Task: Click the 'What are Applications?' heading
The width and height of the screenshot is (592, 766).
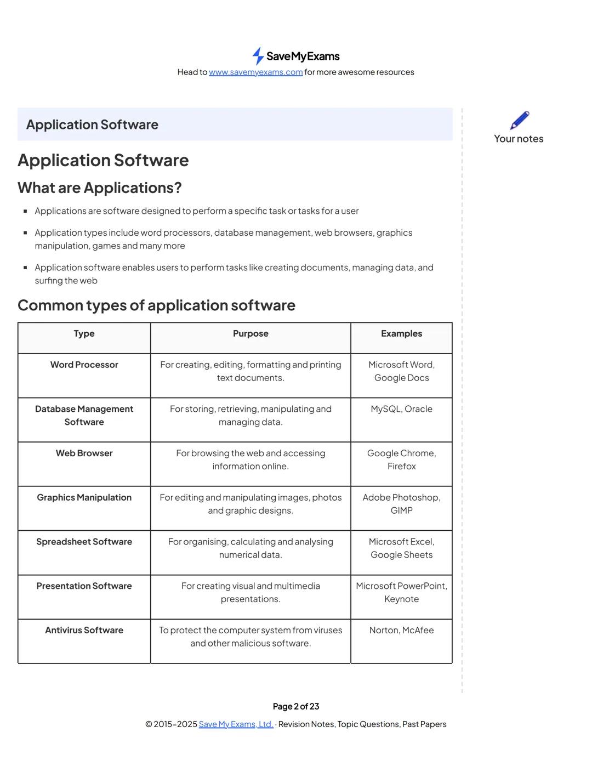Action: 99,188
